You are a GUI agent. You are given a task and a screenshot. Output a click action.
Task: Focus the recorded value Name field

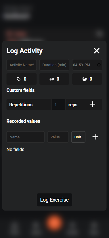(x=25, y=137)
